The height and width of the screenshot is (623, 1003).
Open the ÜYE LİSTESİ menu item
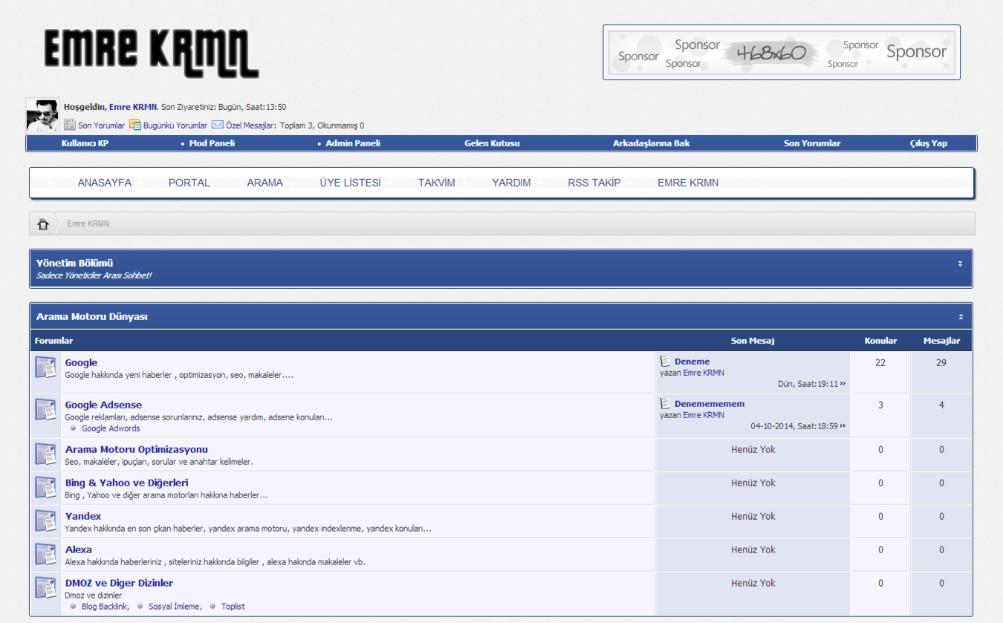[350, 183]
